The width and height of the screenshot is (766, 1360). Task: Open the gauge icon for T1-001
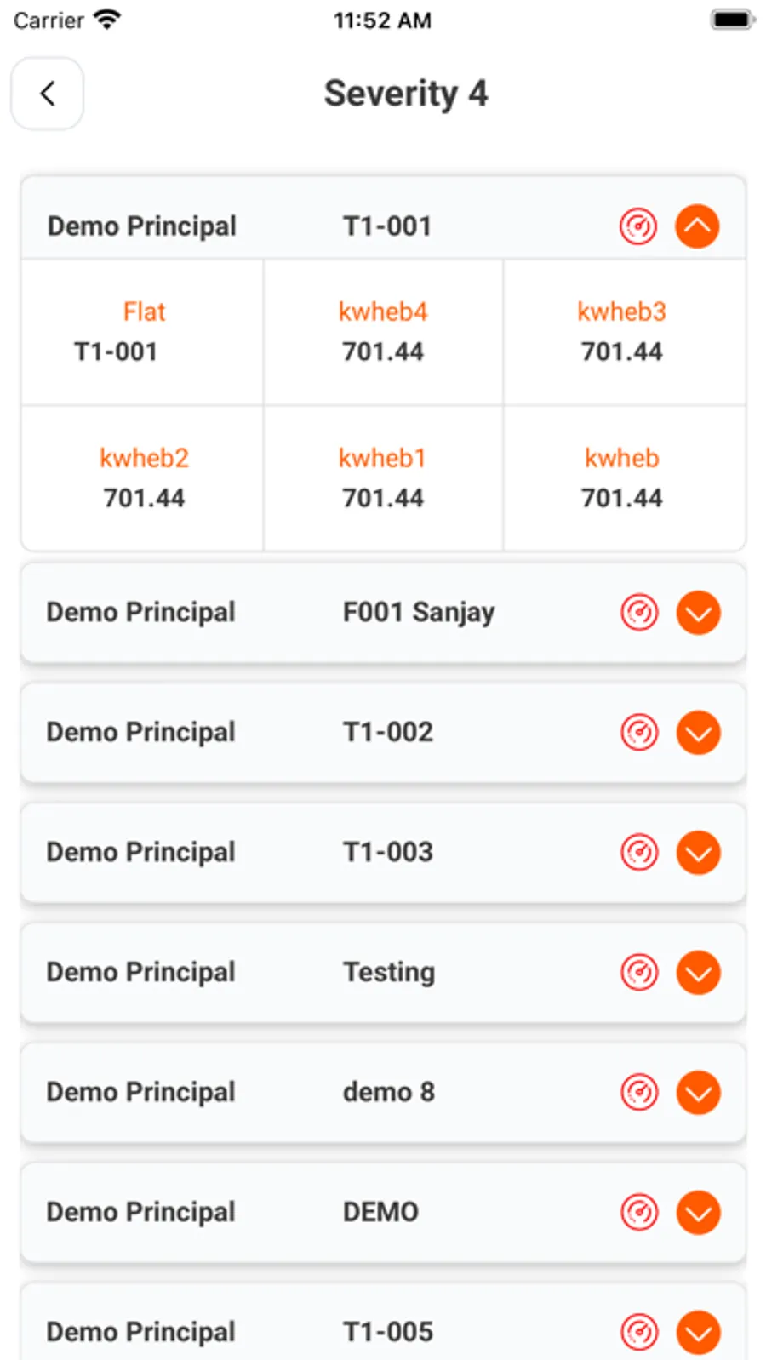click(638, 226)
